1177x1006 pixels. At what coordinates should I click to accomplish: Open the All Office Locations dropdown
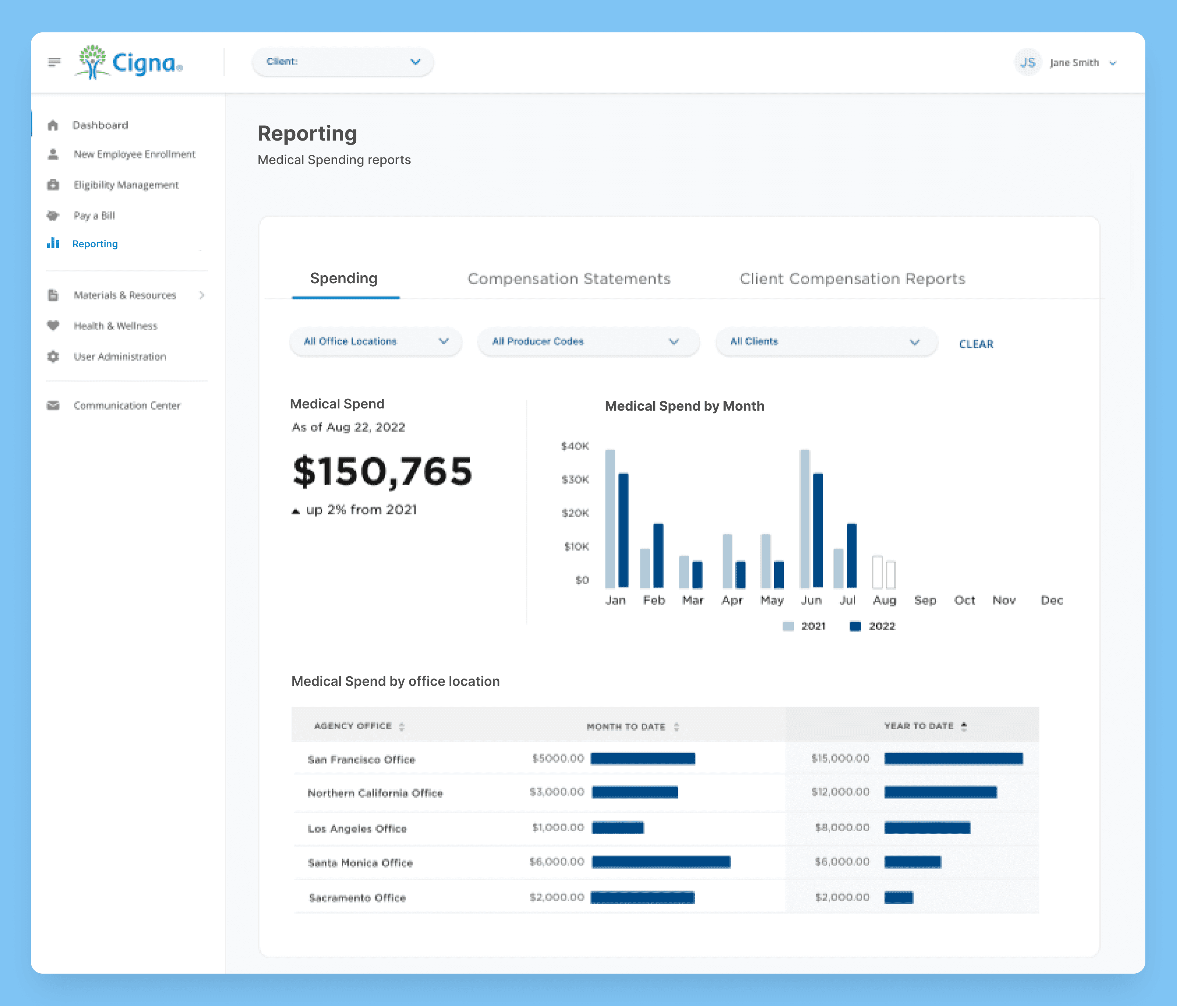point(376,341)
